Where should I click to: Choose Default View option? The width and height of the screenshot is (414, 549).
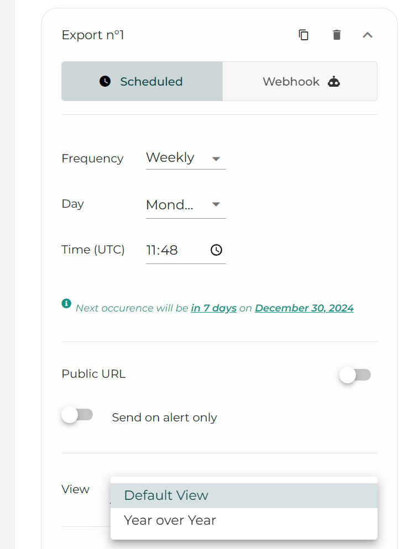(244, 495)
